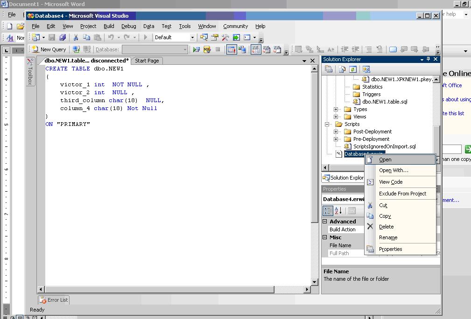Viewport: 471px width, 319px height.
Task: Click the editor's horizontal scrollbar thumb
Action: [160, 289]
